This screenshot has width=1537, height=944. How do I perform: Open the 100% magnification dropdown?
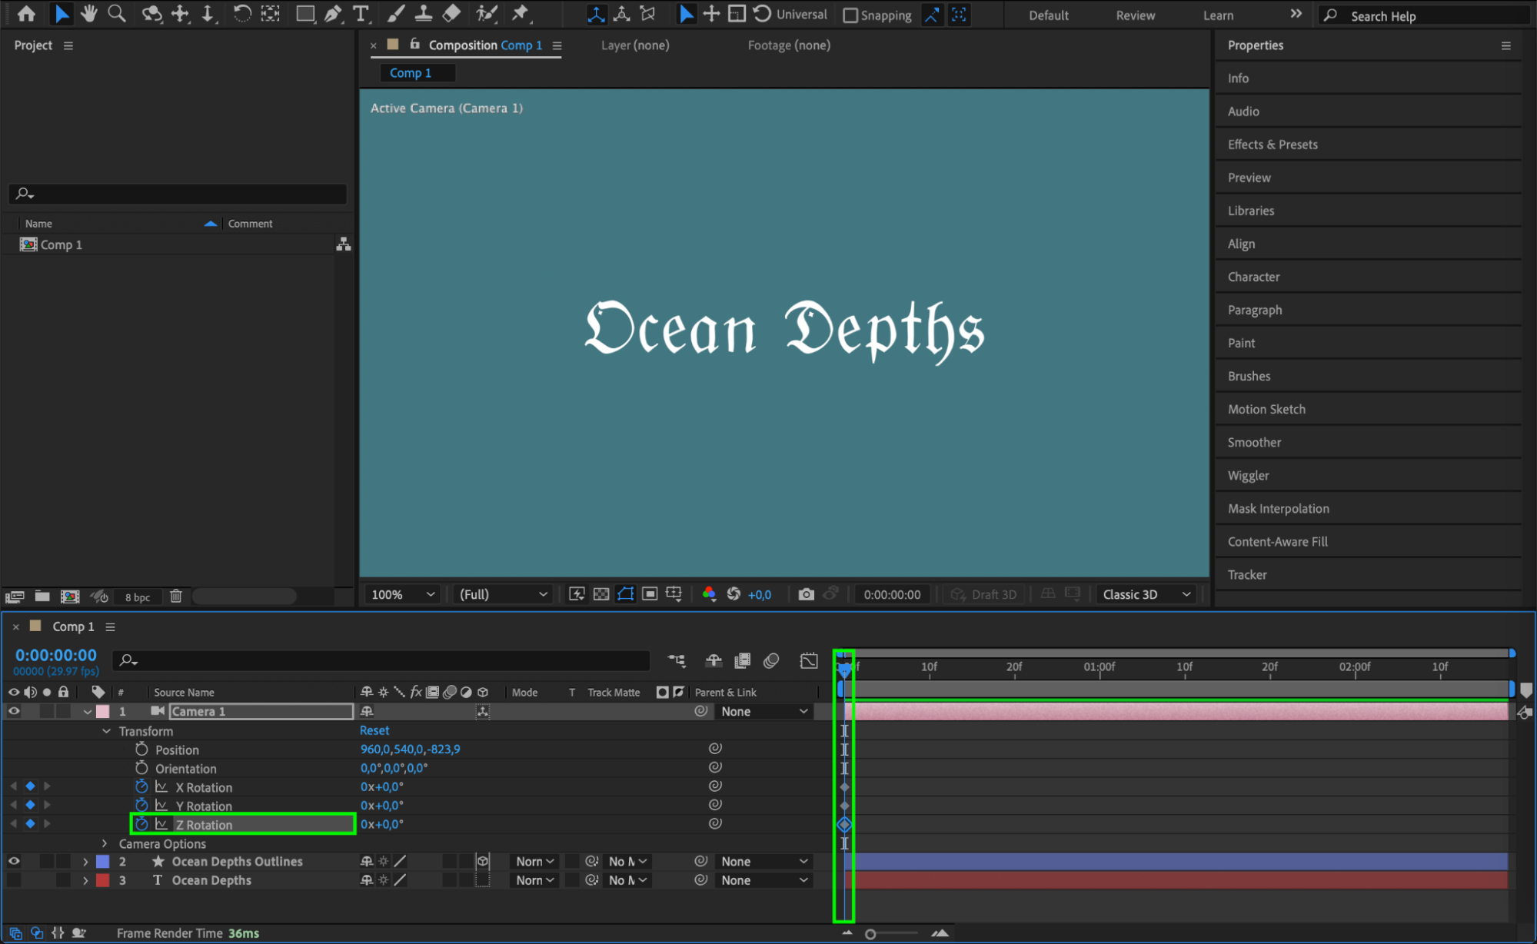(x=403, y=594)
